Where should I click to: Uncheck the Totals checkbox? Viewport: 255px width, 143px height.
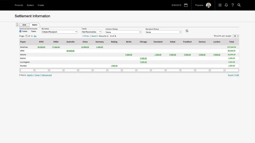[20, 31]
